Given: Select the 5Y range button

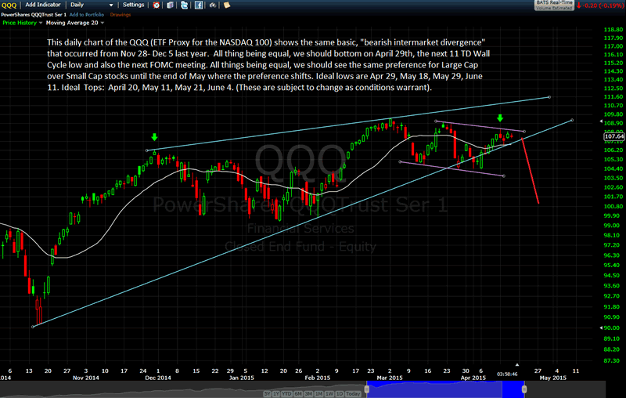Looking at the screenshot, I should 267,394.
